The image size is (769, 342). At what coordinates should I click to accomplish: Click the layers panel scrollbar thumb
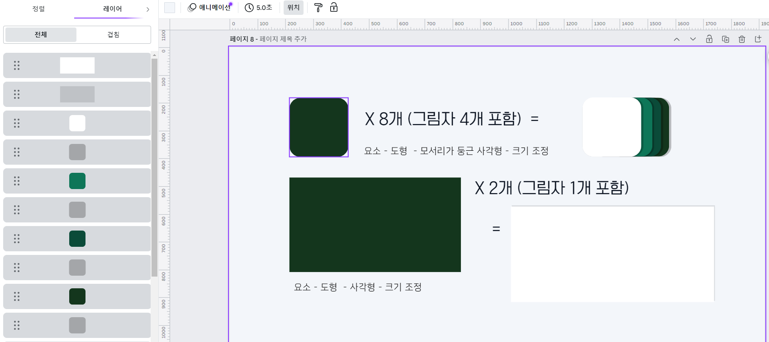(154, 167)
